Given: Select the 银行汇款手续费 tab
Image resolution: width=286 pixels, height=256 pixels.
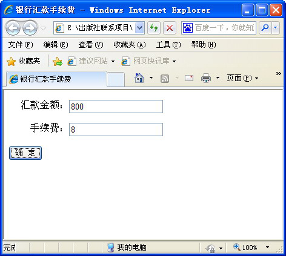Looking at the screenshot, I should [x=56, y=79].
